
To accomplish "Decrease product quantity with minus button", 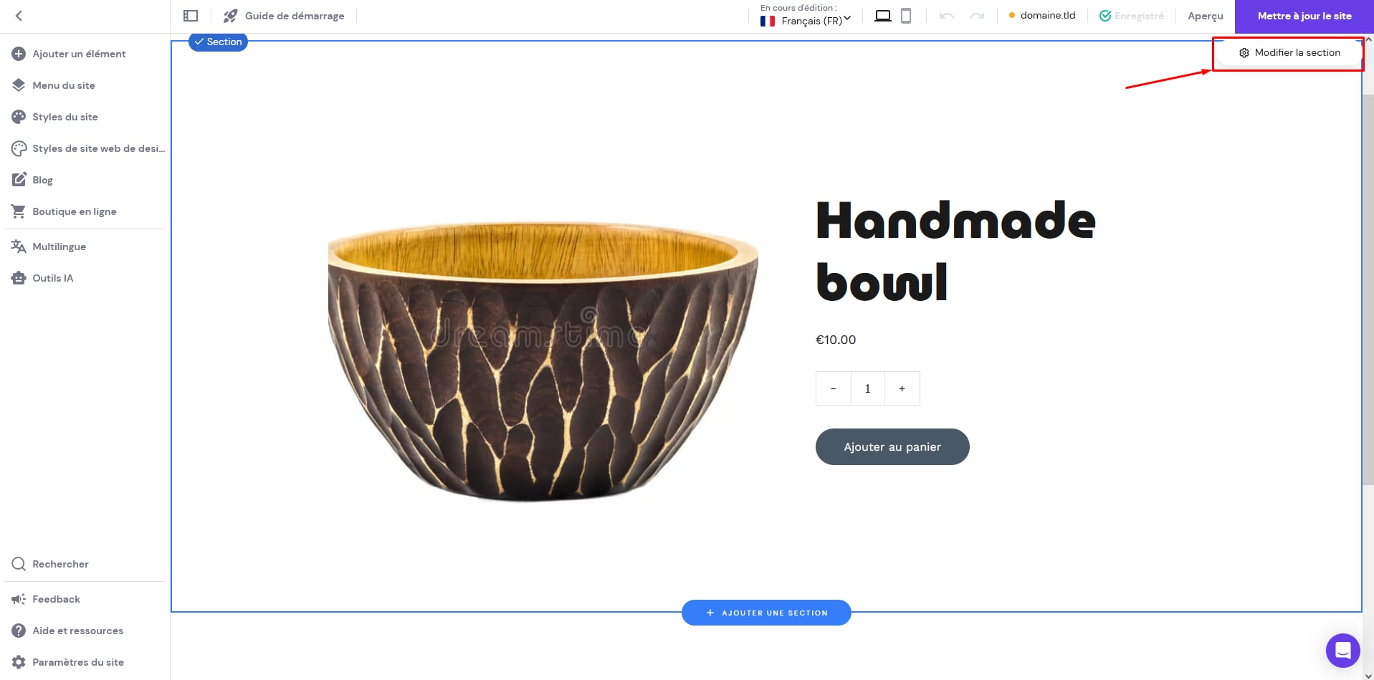I will tap(833, 388).
